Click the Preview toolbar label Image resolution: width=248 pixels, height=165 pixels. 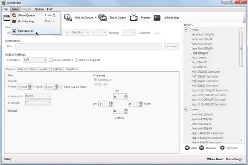(146, 18)
